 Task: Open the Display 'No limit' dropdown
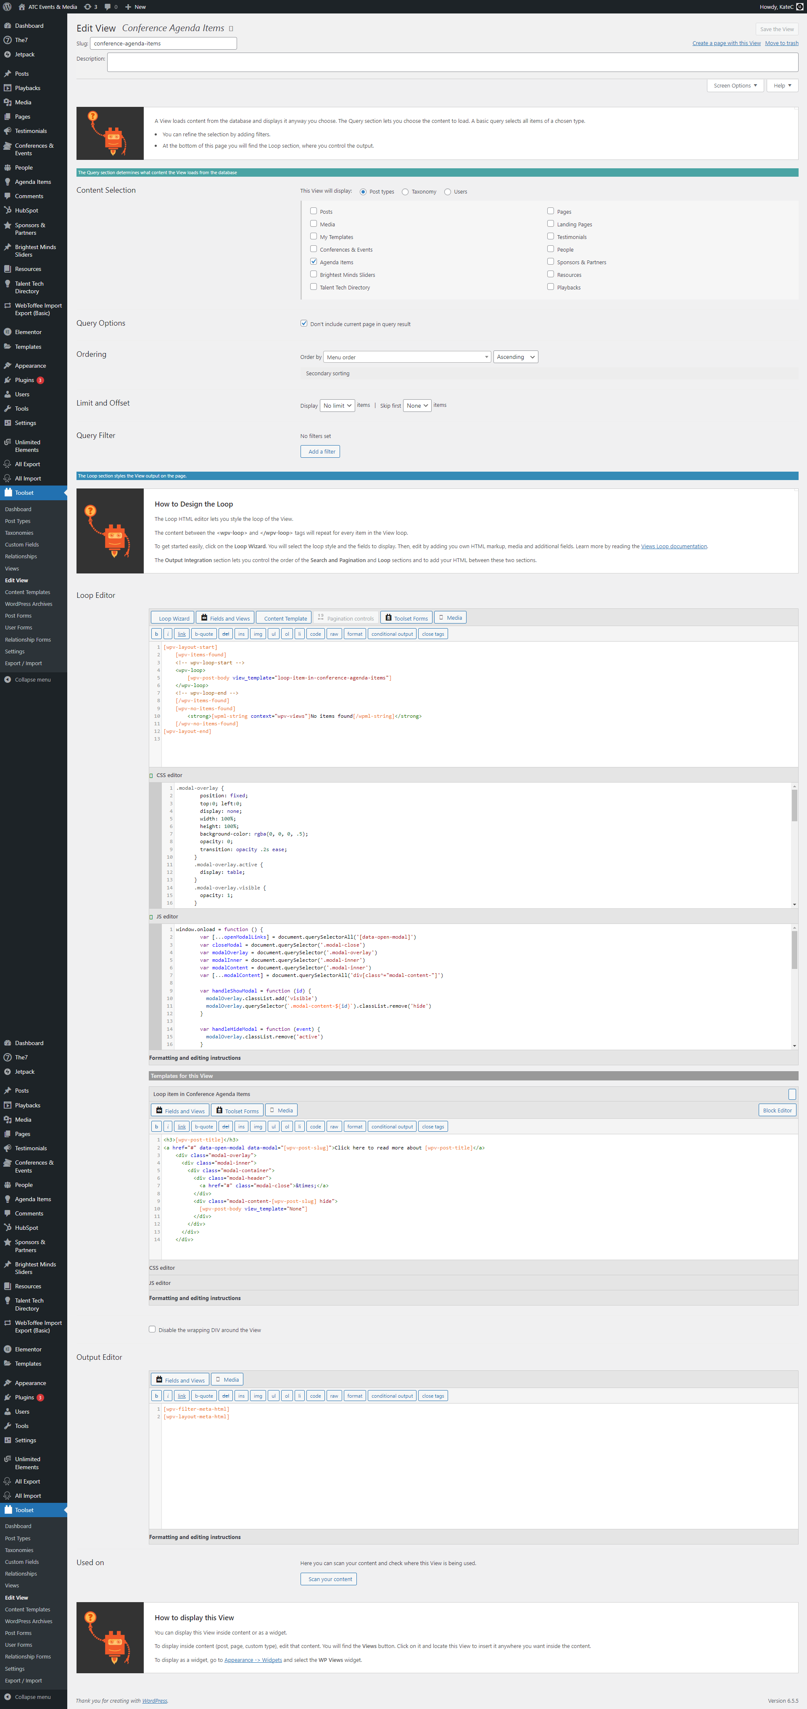337,405
